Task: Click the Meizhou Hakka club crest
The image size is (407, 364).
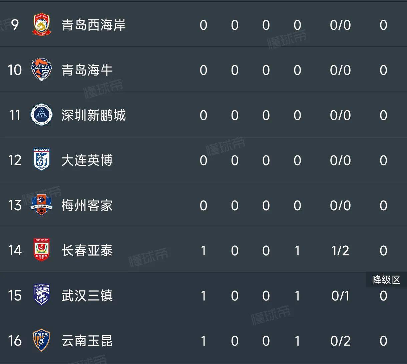Action: coord(42,205)
